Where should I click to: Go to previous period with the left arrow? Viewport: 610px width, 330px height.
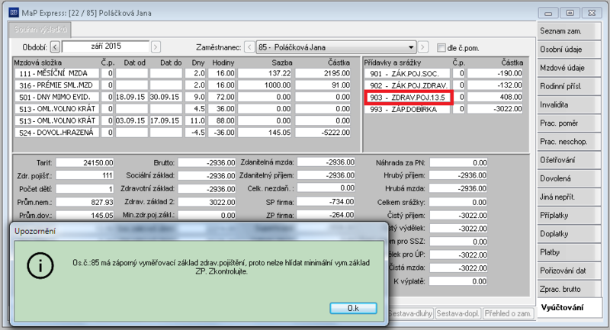55,47
